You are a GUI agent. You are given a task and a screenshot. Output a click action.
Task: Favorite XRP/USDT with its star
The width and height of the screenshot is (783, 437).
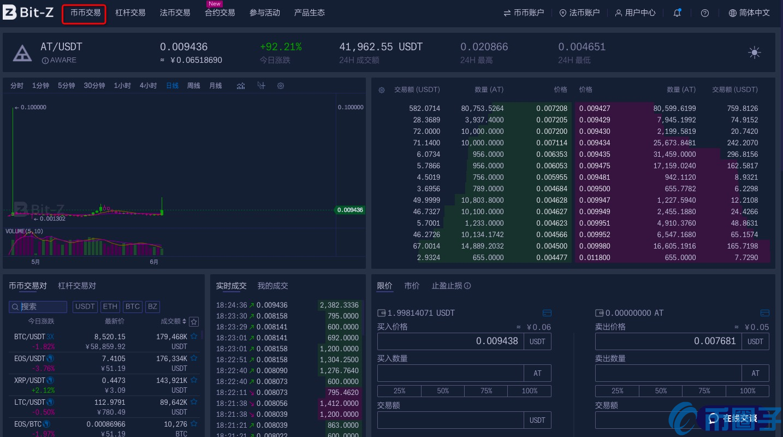click(x=194, y=380)
